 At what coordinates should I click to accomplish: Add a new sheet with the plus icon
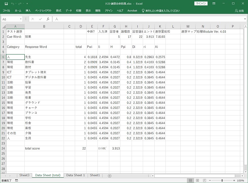click(x=109, y=176)
